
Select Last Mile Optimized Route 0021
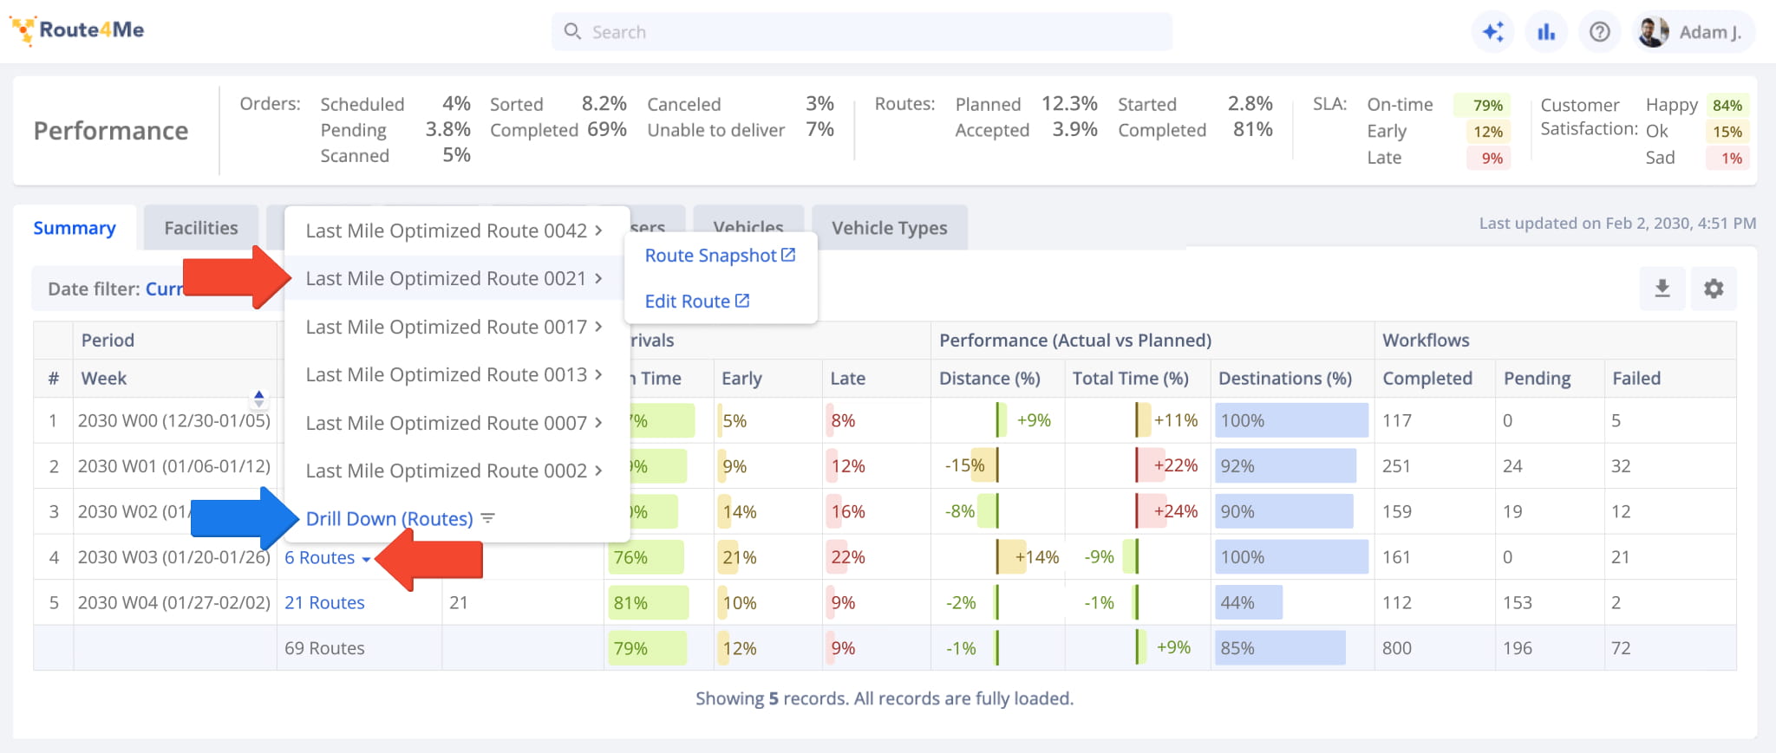click(454, 278)
